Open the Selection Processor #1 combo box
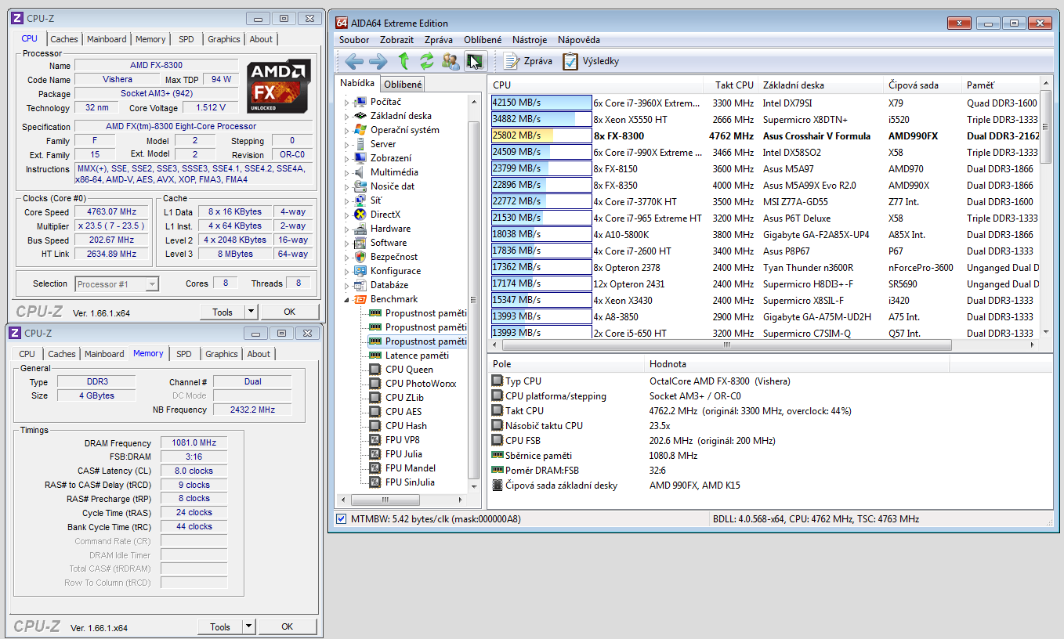1064x639 pixels. (x=117, y=284)
